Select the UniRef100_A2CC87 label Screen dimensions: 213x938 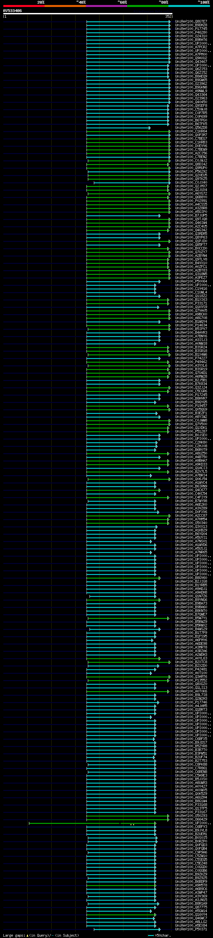pyautogui.click(x=191, y=516)
